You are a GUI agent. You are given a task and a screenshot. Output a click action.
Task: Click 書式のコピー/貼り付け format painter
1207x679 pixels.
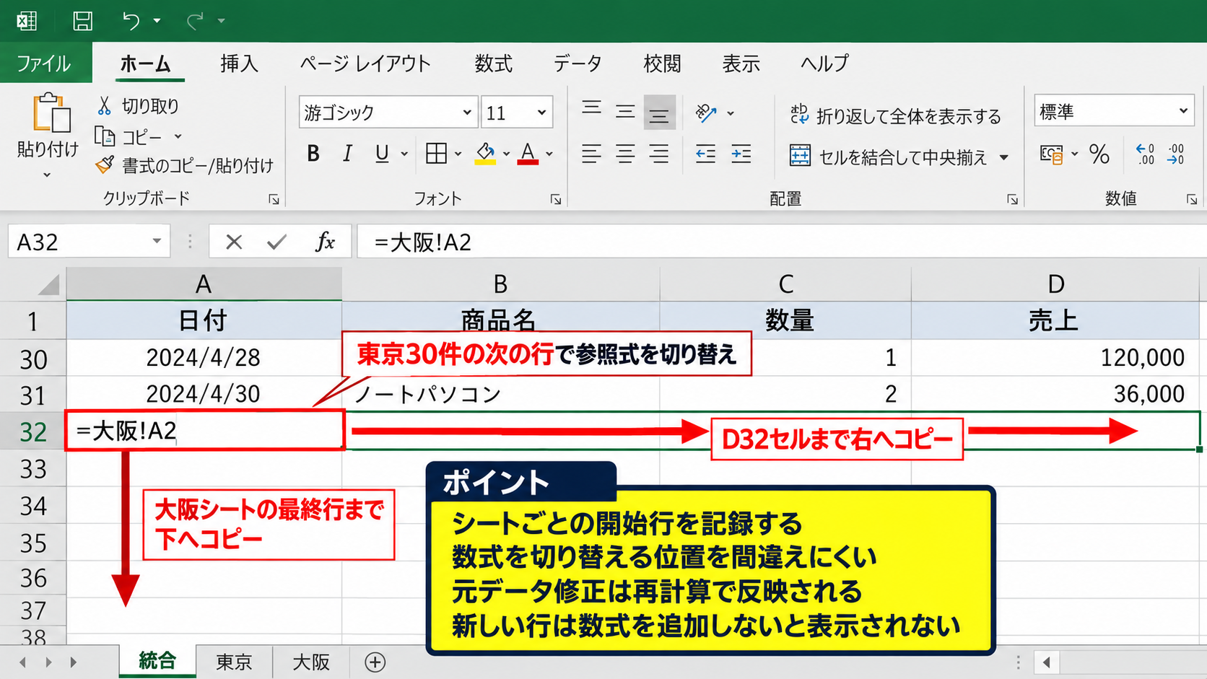[x=185, y=166]
